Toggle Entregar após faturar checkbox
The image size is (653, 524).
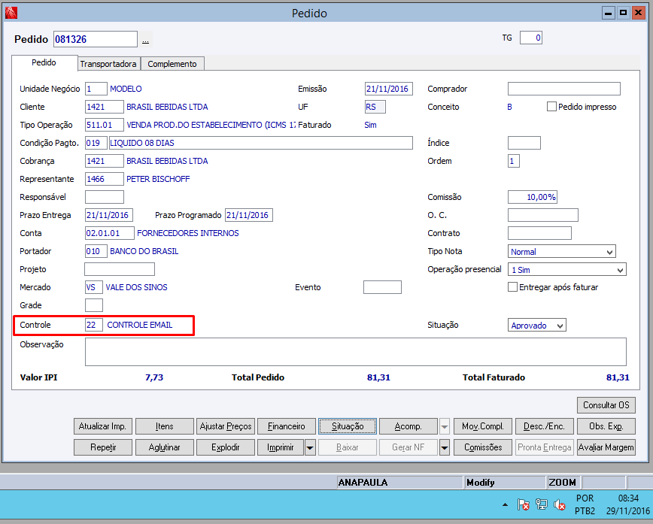point(512,286)
